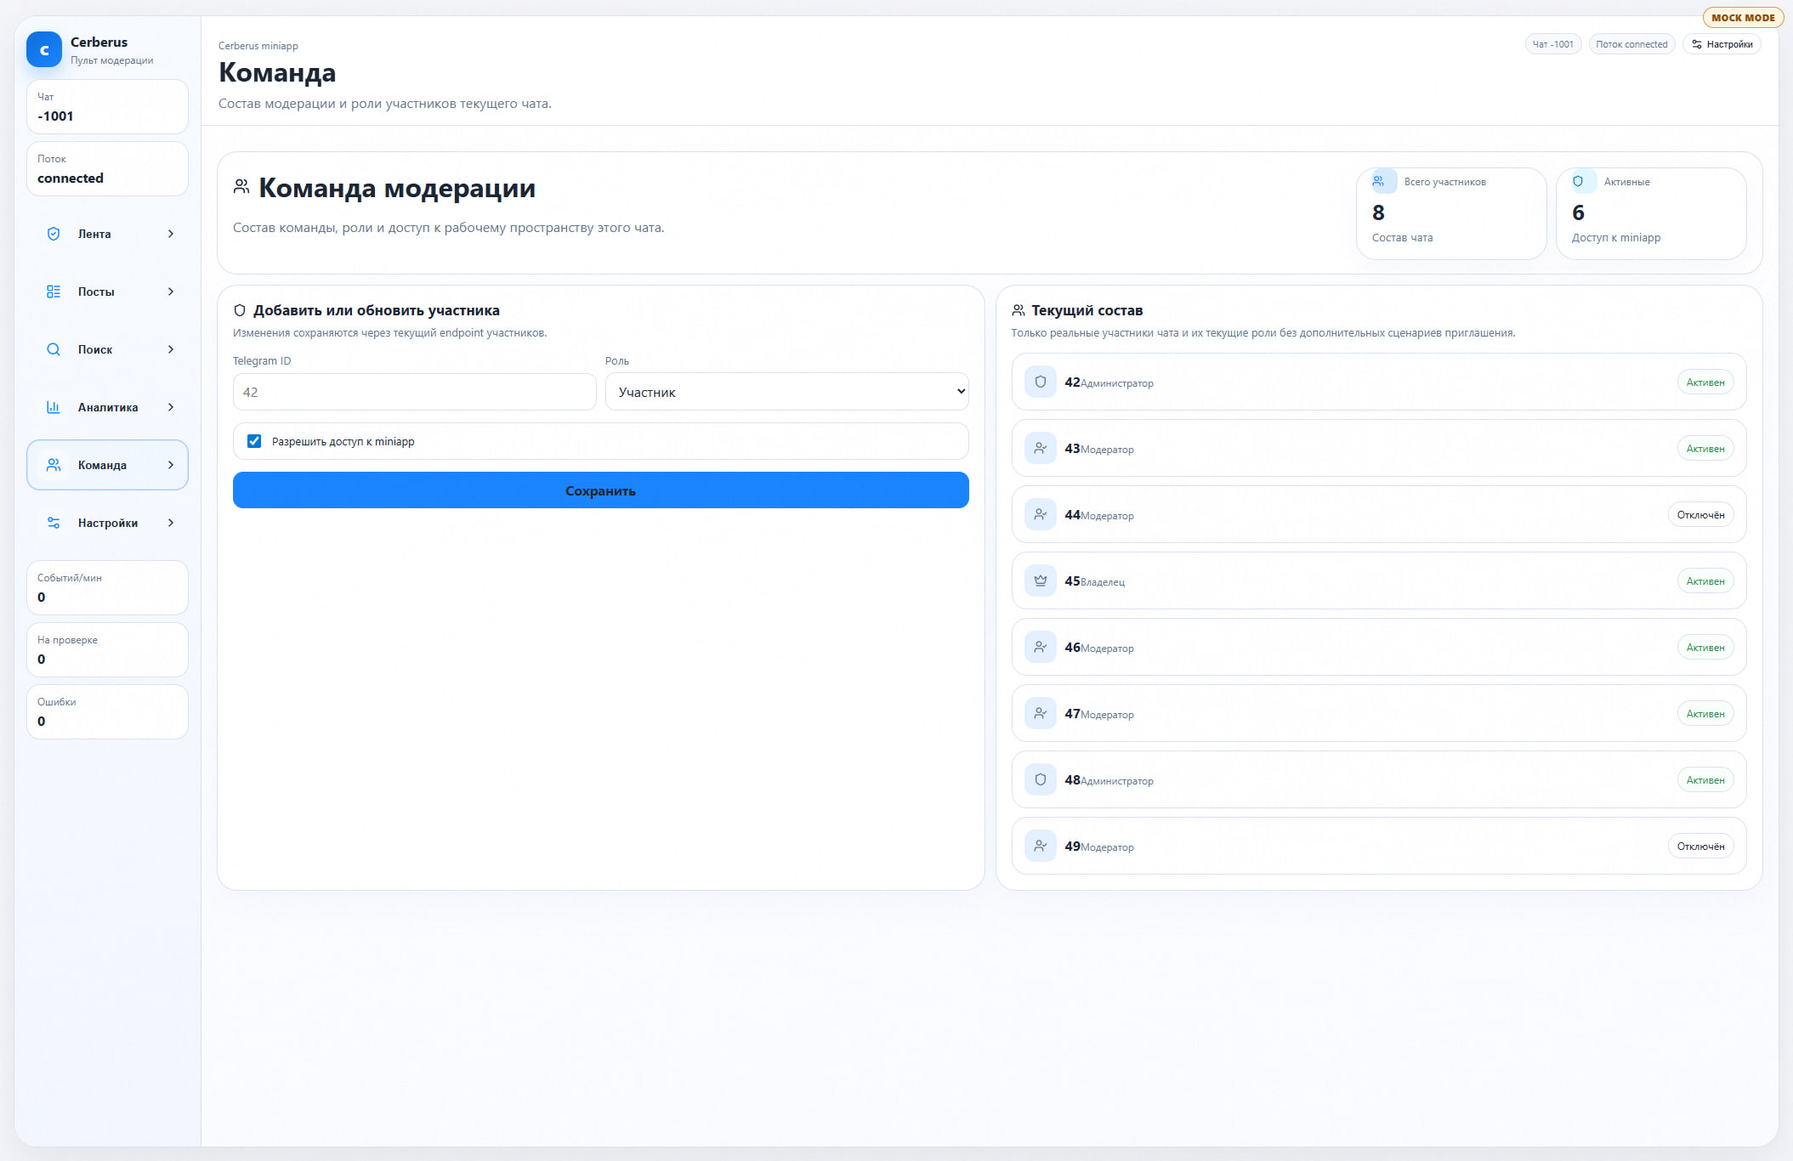Click the '48Администратор' member label
This screenshot has width=1793, height=1161.
click(x=1109, y=780)
